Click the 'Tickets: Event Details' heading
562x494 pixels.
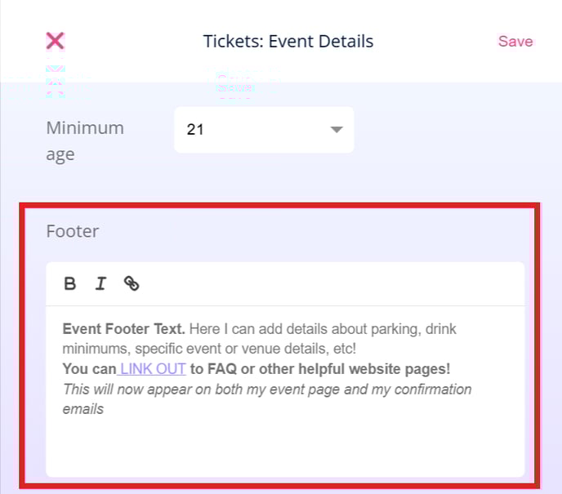288,41
